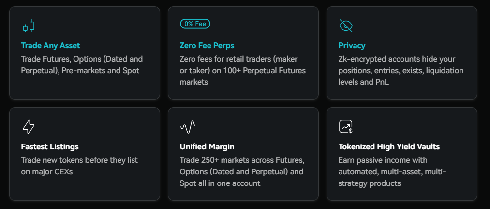Click the Unified Margin title
This screenshot has height=209, width=490.
[207, 146]
